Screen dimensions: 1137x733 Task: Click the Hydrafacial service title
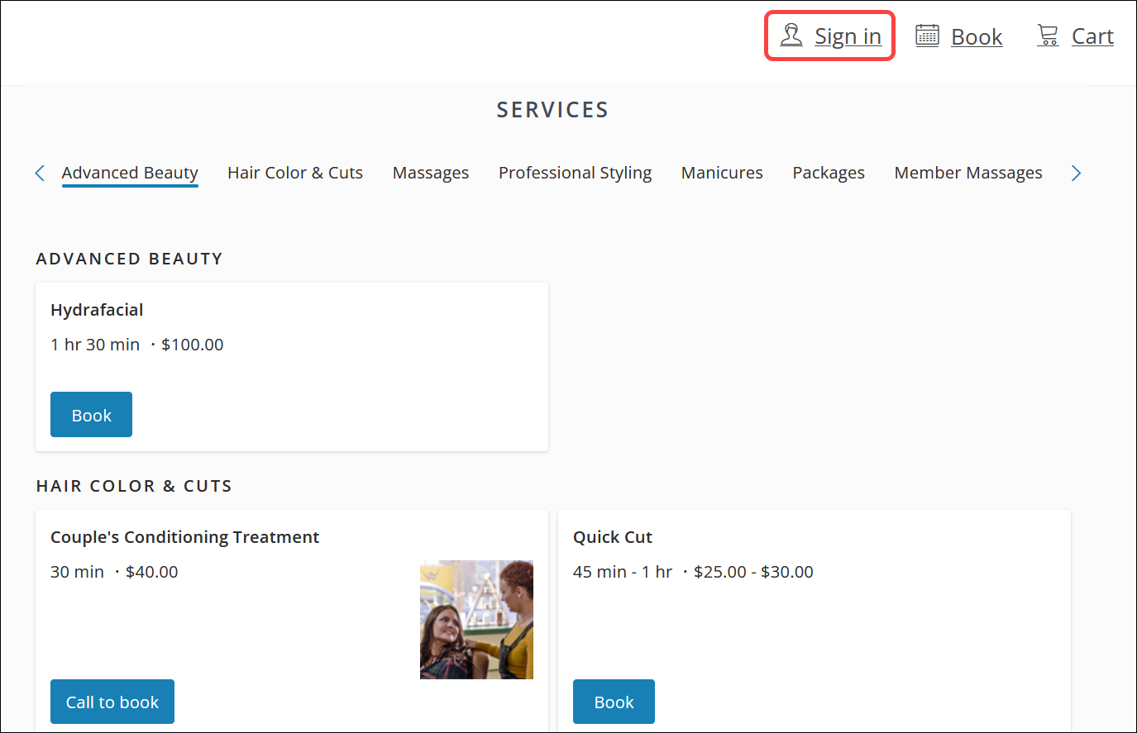[x=97, y=310]
